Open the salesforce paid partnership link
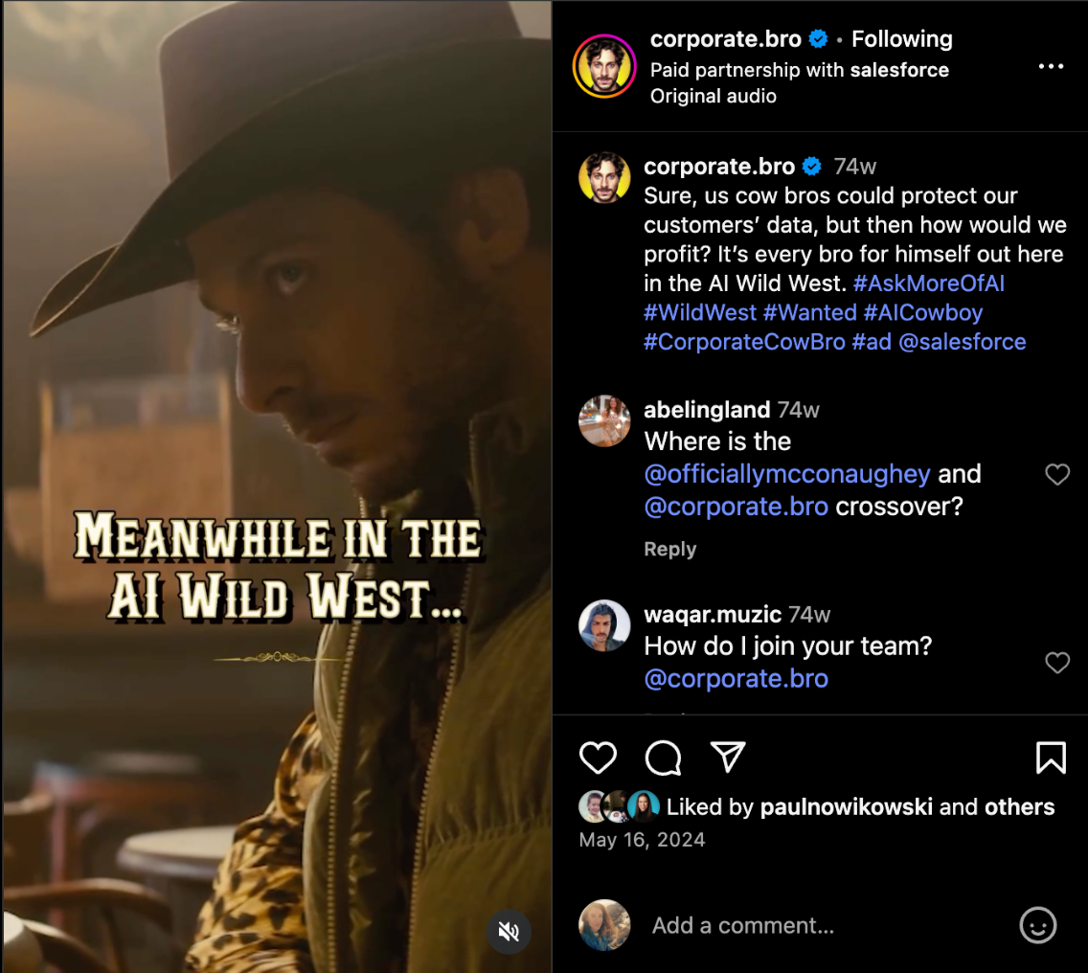The height and width of the screenshot is (973, 1088). click(899, 70)
